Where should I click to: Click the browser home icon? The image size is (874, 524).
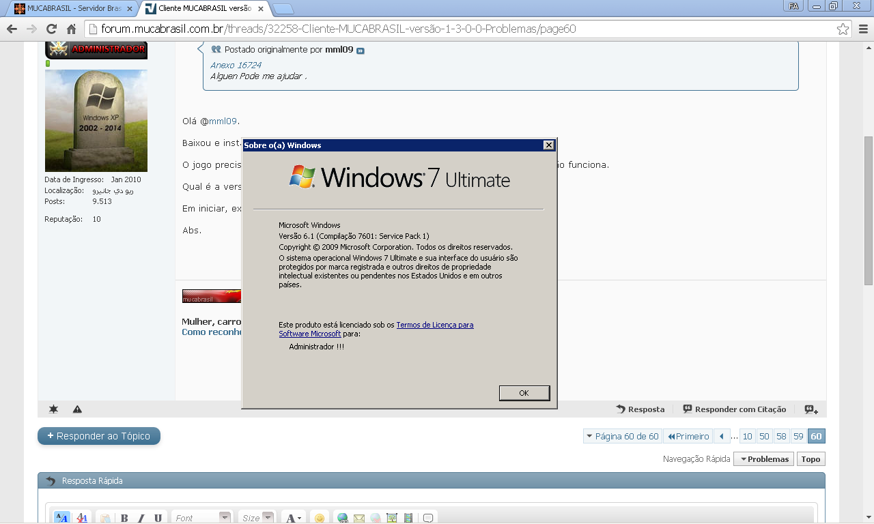71,29
